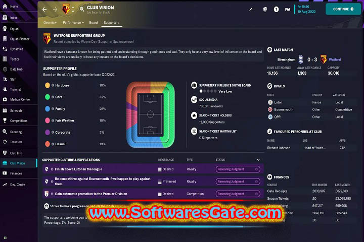Open Schedule calendar icon
The image size is (364, 242).
point(5,110)
